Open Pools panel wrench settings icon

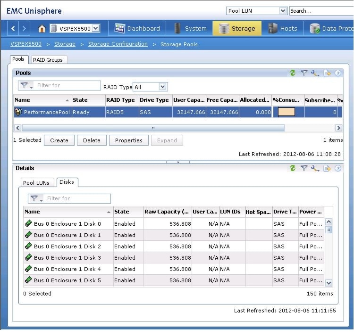click(x=315, y=73)
